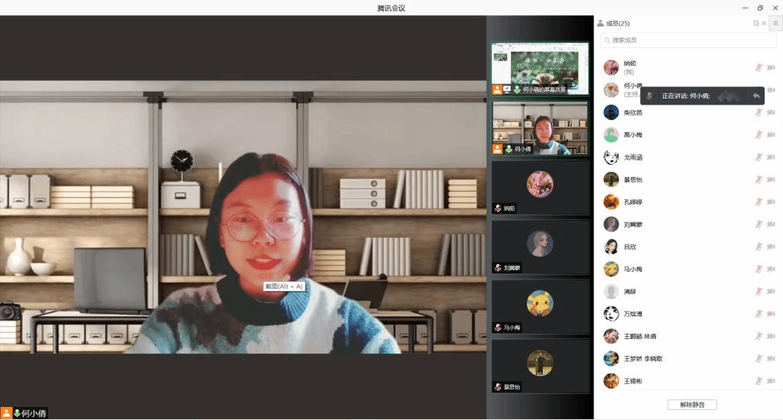Click the 截图(Alt + A) screenshot tooltip
Viewport: 783px width, 420px height.
click(x=284, y=286)
